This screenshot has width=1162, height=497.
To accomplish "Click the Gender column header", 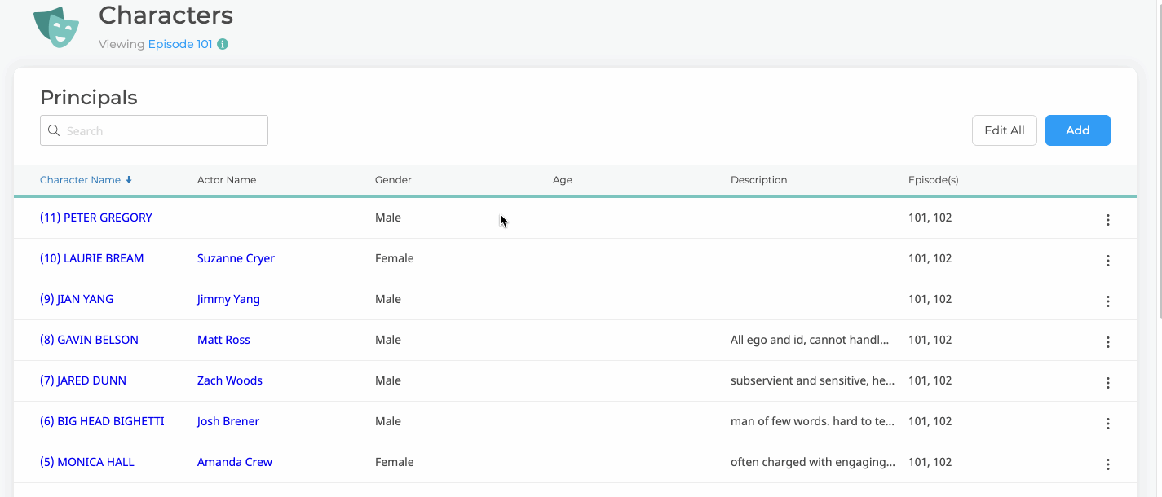I will click(393, 180).
